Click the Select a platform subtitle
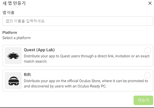Image resolution: width=154 pixels, height=108 pixels. point(16,38)
